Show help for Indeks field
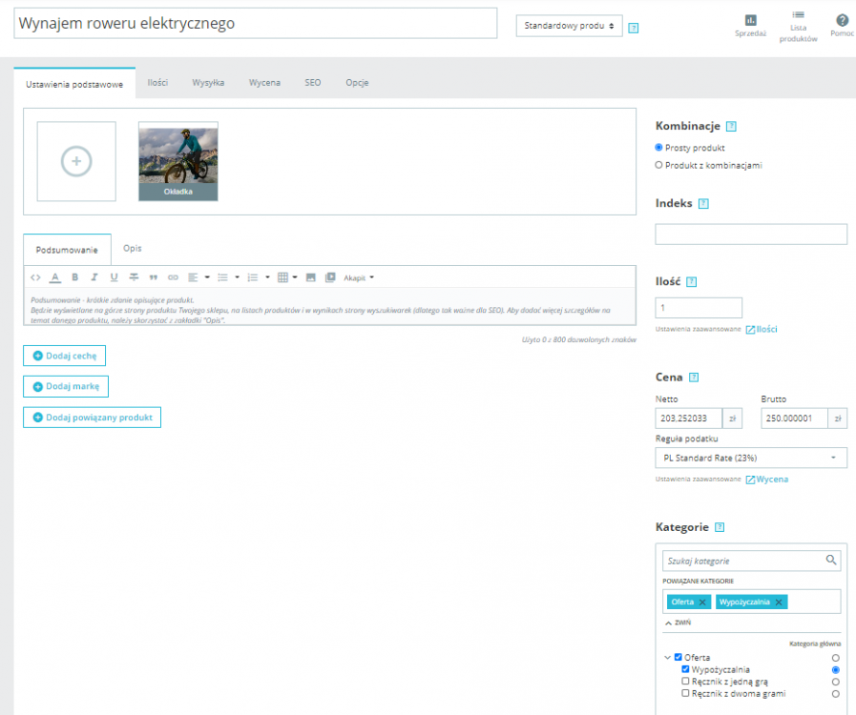The width and height of the screenshot is (856, 715). 703,204
